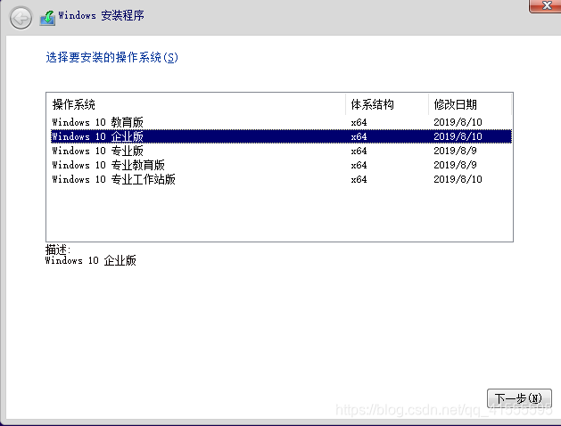Select the Windows 10 专业工作站版 row
This screenshot has width=561, height=426.
click(x=281, y=179)
